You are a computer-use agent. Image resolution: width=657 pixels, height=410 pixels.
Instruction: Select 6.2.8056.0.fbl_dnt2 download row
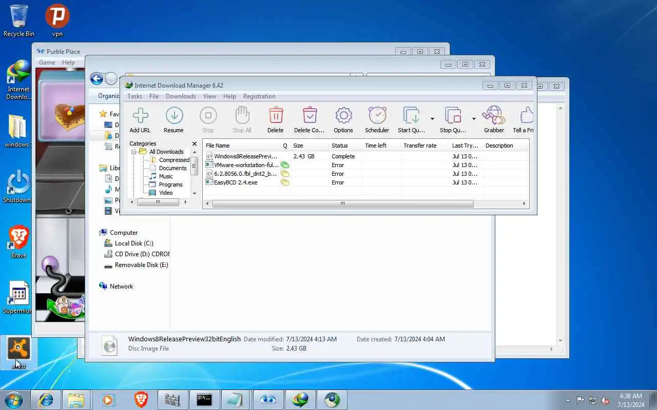pos(366,174)
